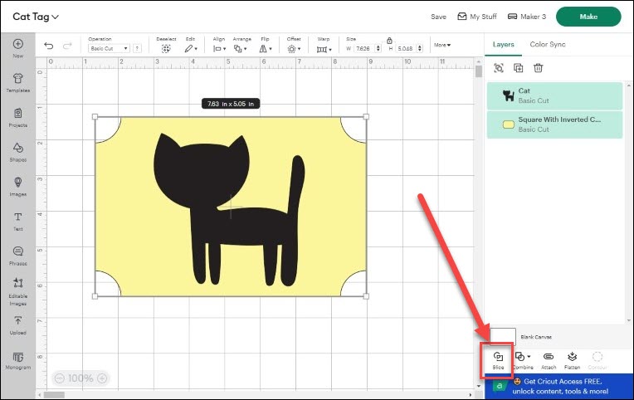Switch to the Color Sync tab

548,44
